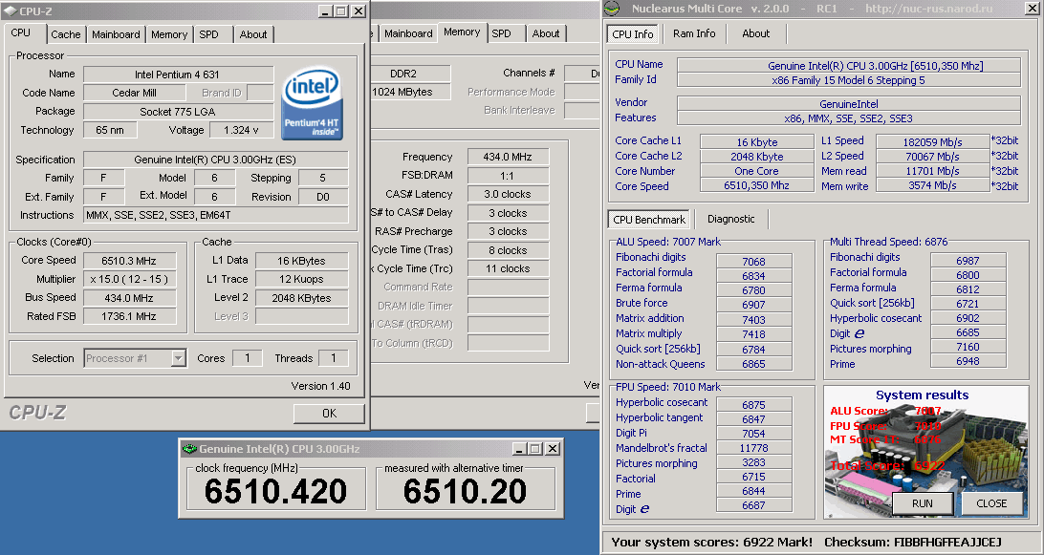1044x555 pixels.
Task: Select the CPU Info tab in Nuclearus
Action: pyautogui.click(x=633, y=34)
